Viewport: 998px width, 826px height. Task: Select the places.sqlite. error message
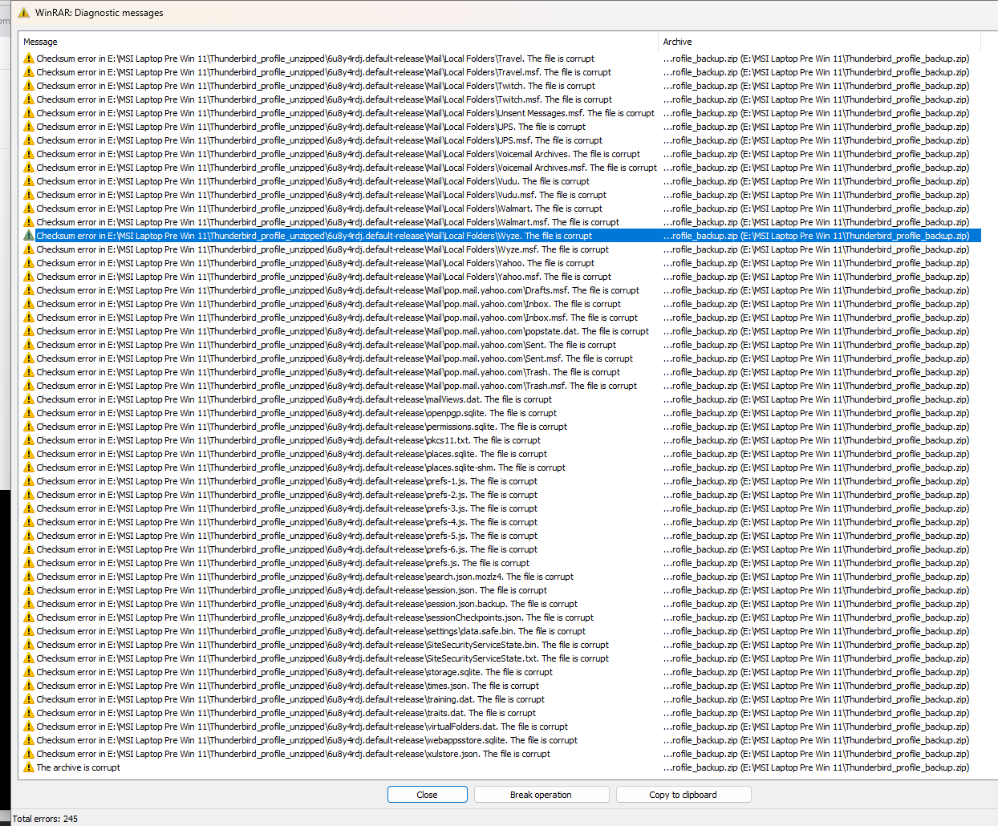tap(291, 454)
